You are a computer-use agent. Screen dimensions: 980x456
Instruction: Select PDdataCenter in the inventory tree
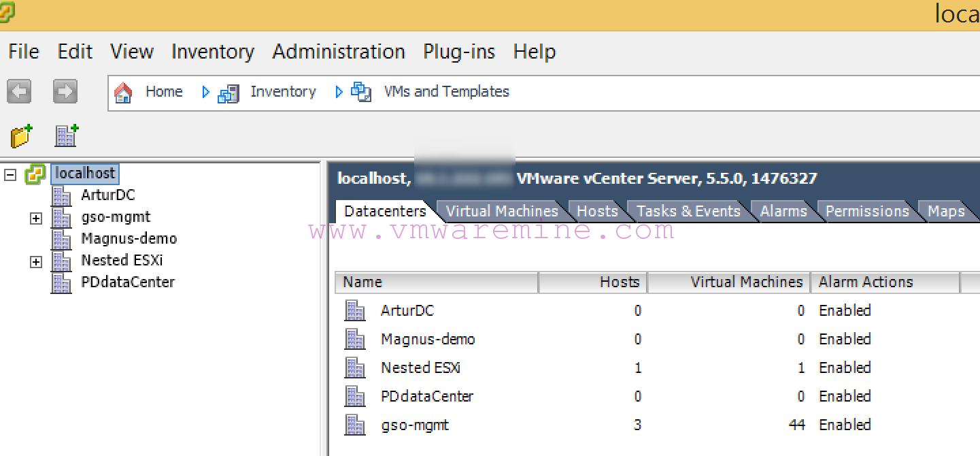click(x=128, y=282)
